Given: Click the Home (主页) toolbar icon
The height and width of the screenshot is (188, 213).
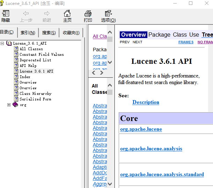Looking at the screenshot, I should 67,16.
